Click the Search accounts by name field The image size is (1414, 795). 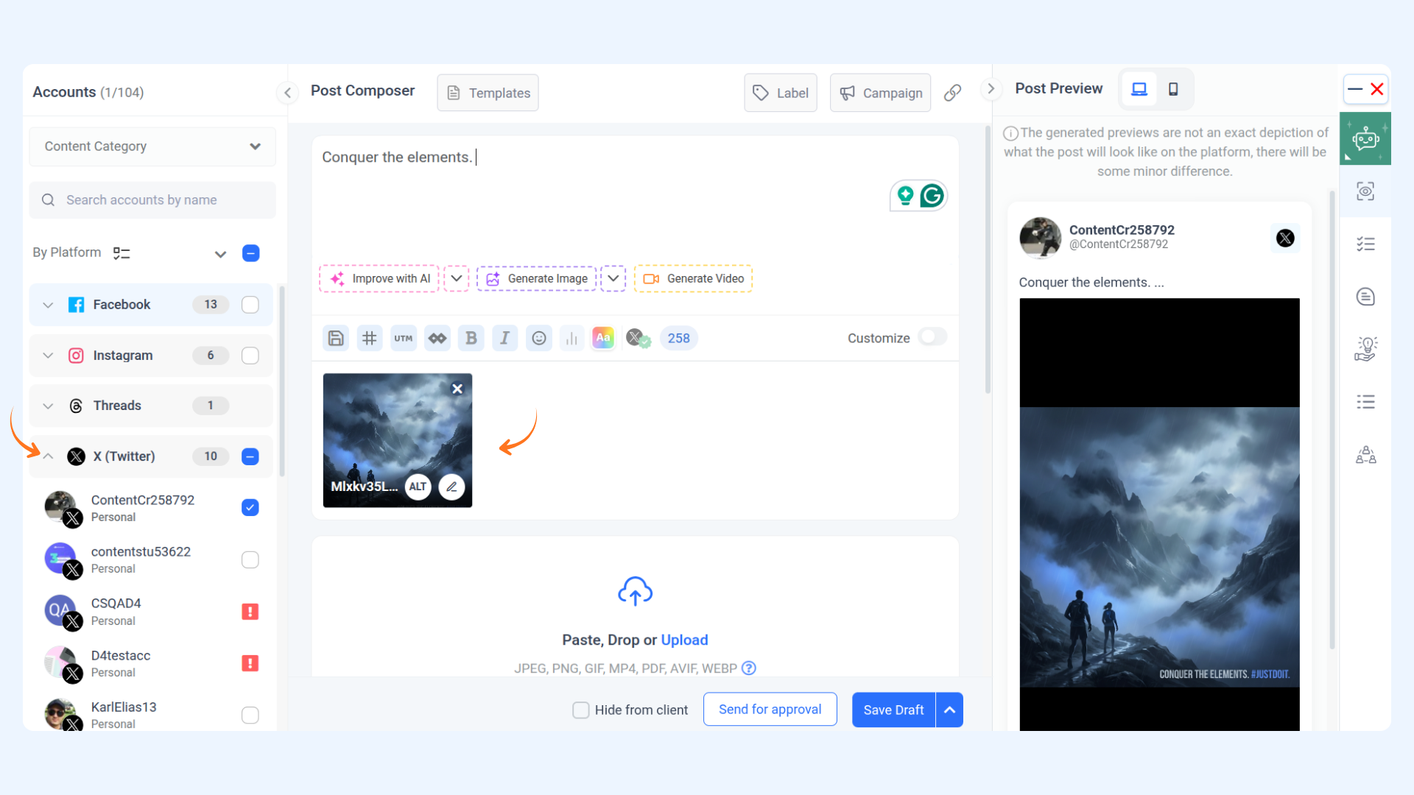(152, 200)
